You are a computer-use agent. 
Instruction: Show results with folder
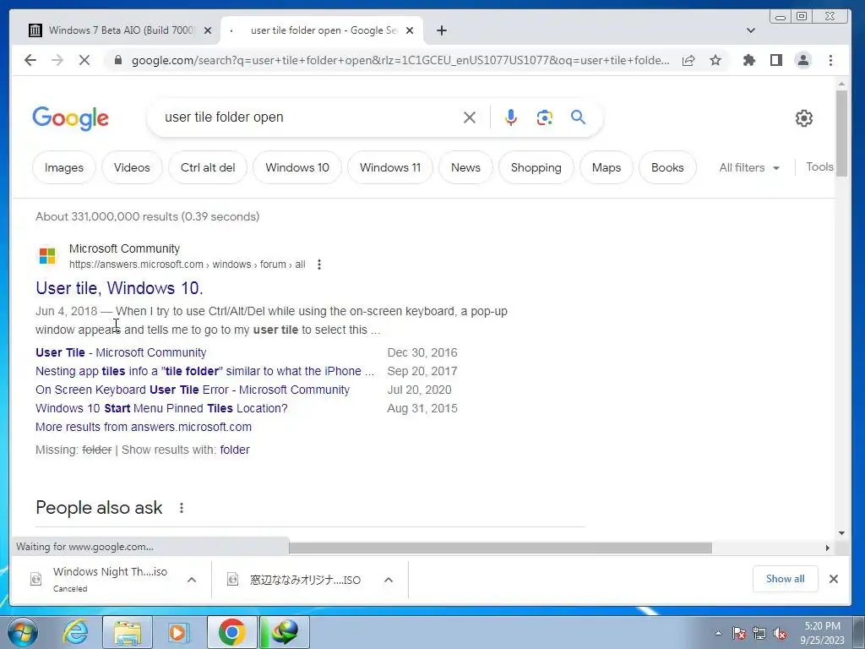point(235,450)
